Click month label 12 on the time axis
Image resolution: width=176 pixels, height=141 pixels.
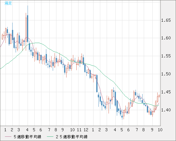86,130
